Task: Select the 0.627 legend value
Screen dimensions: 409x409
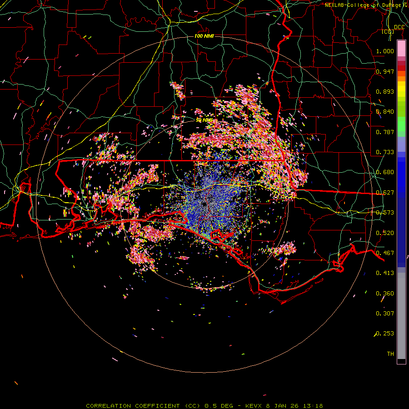Action: (x=385, y=193)
